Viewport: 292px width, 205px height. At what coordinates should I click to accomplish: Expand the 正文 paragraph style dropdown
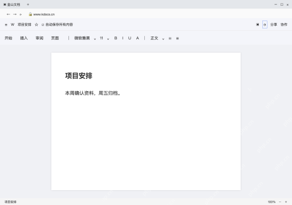pos(157,38)
